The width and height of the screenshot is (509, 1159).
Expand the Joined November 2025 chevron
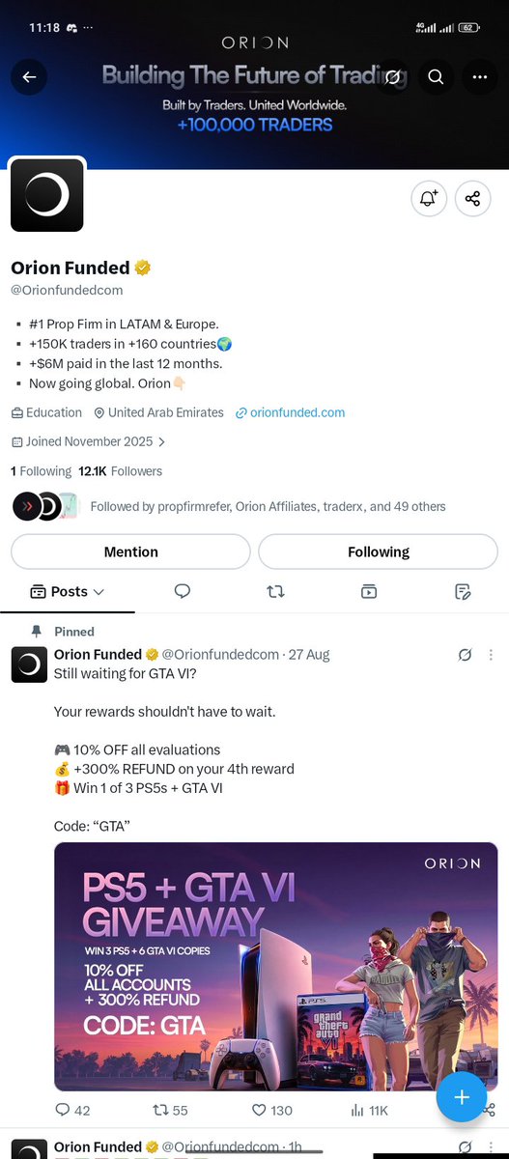point(161,441)
